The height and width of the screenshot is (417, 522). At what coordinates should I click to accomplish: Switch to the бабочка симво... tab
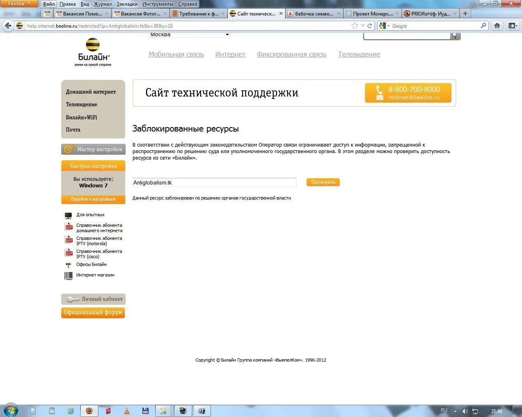point(313,13)
